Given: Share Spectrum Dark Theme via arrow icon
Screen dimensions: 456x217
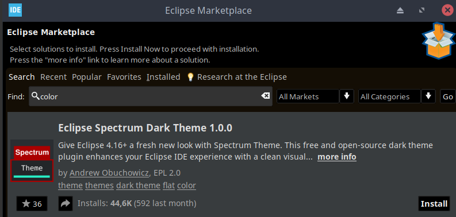Looking at the screenshot, I should pyautogui.click(x=66, y=204).
